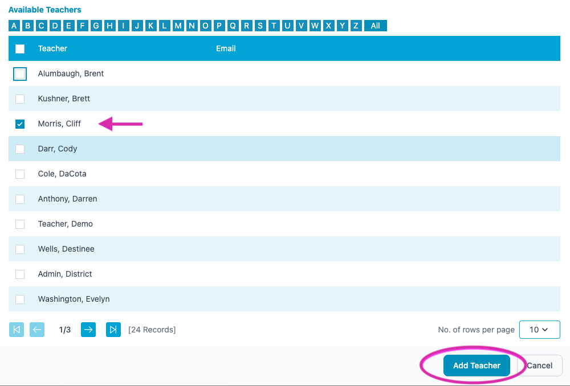Toggle the select-all checkbox in header
Viewport: 570px width, 386px height.
20,48
